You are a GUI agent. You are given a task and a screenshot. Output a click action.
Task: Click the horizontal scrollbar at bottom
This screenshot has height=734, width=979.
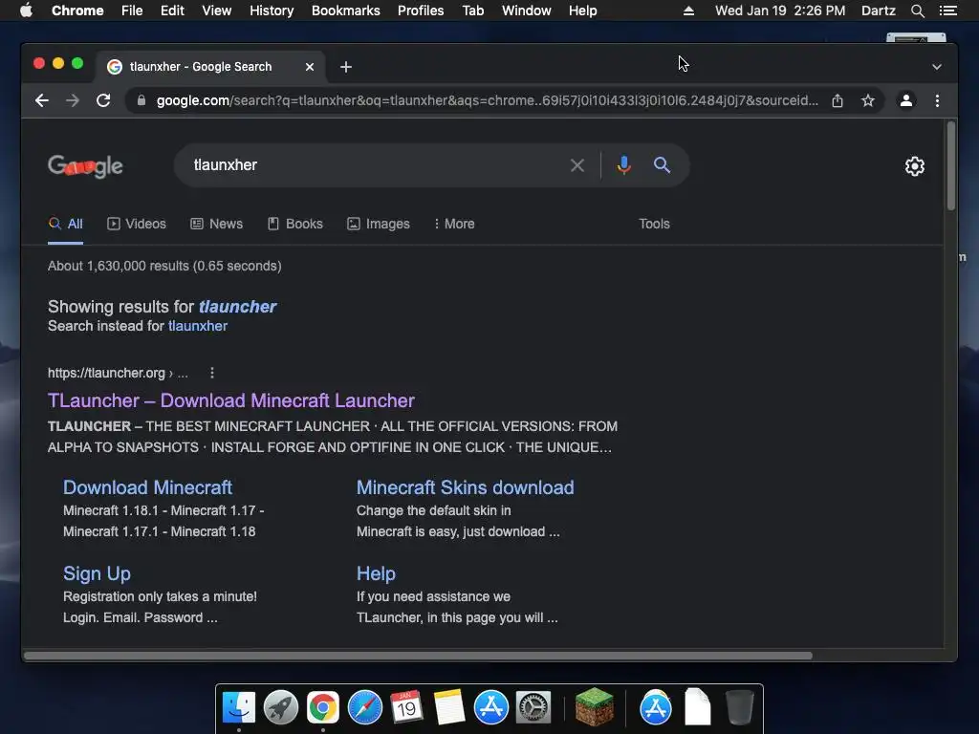pos(418,656)
